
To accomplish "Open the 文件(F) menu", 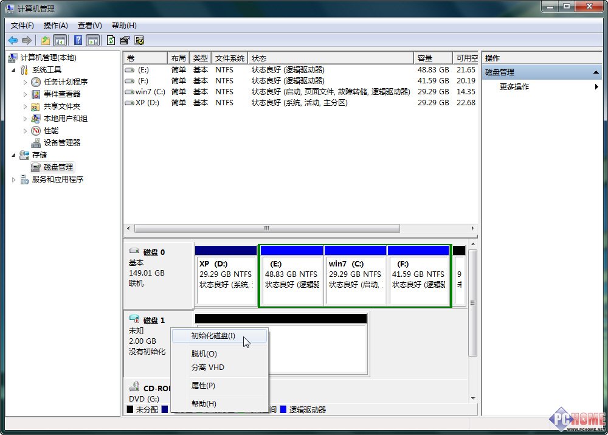I will pyautogui.click(x=22, y=26).
